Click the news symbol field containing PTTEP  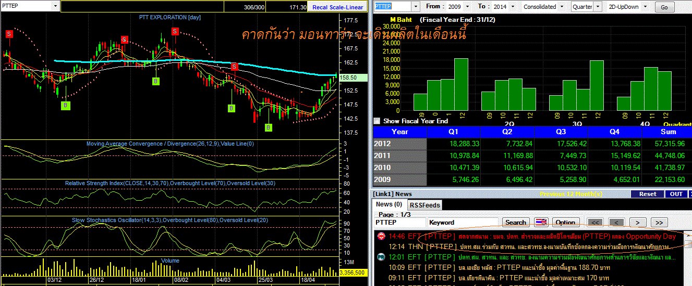400,223
